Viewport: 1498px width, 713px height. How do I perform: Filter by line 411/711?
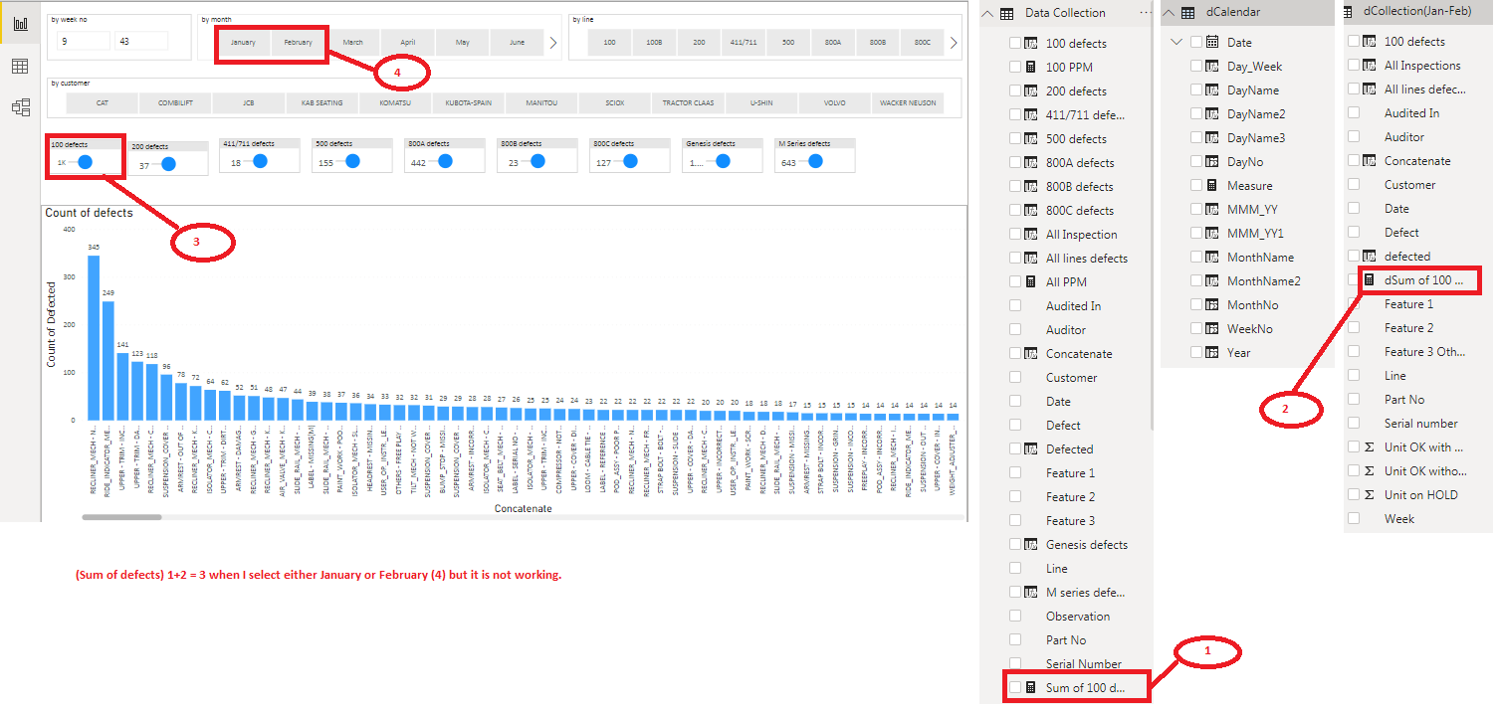(x=744, y=43)
